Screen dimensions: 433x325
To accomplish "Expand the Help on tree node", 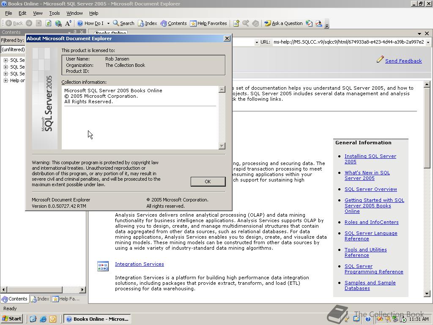I will click(x=5, y=80).
